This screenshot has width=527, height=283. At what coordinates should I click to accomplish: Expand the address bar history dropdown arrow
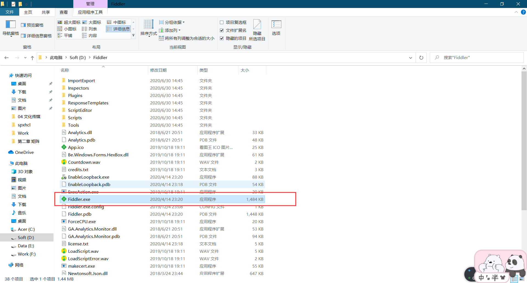pyautogui.click(x=410, y=58)
